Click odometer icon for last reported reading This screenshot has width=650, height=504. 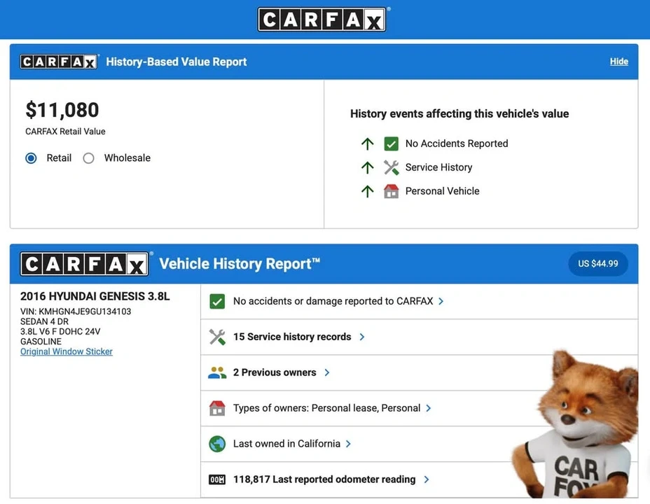tap(217, 479)
